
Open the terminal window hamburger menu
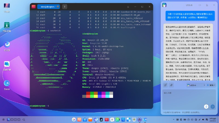pyautogui.click(x=128, y=7)
